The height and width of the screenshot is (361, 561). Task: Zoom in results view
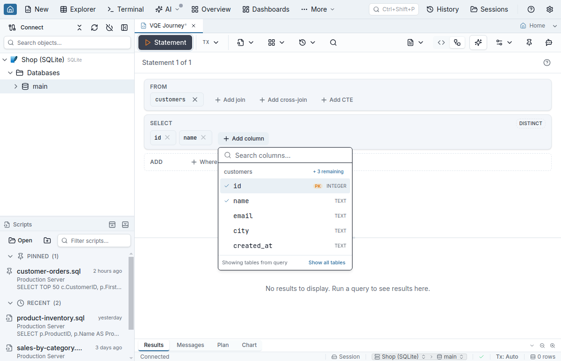(x=553, y=346)
